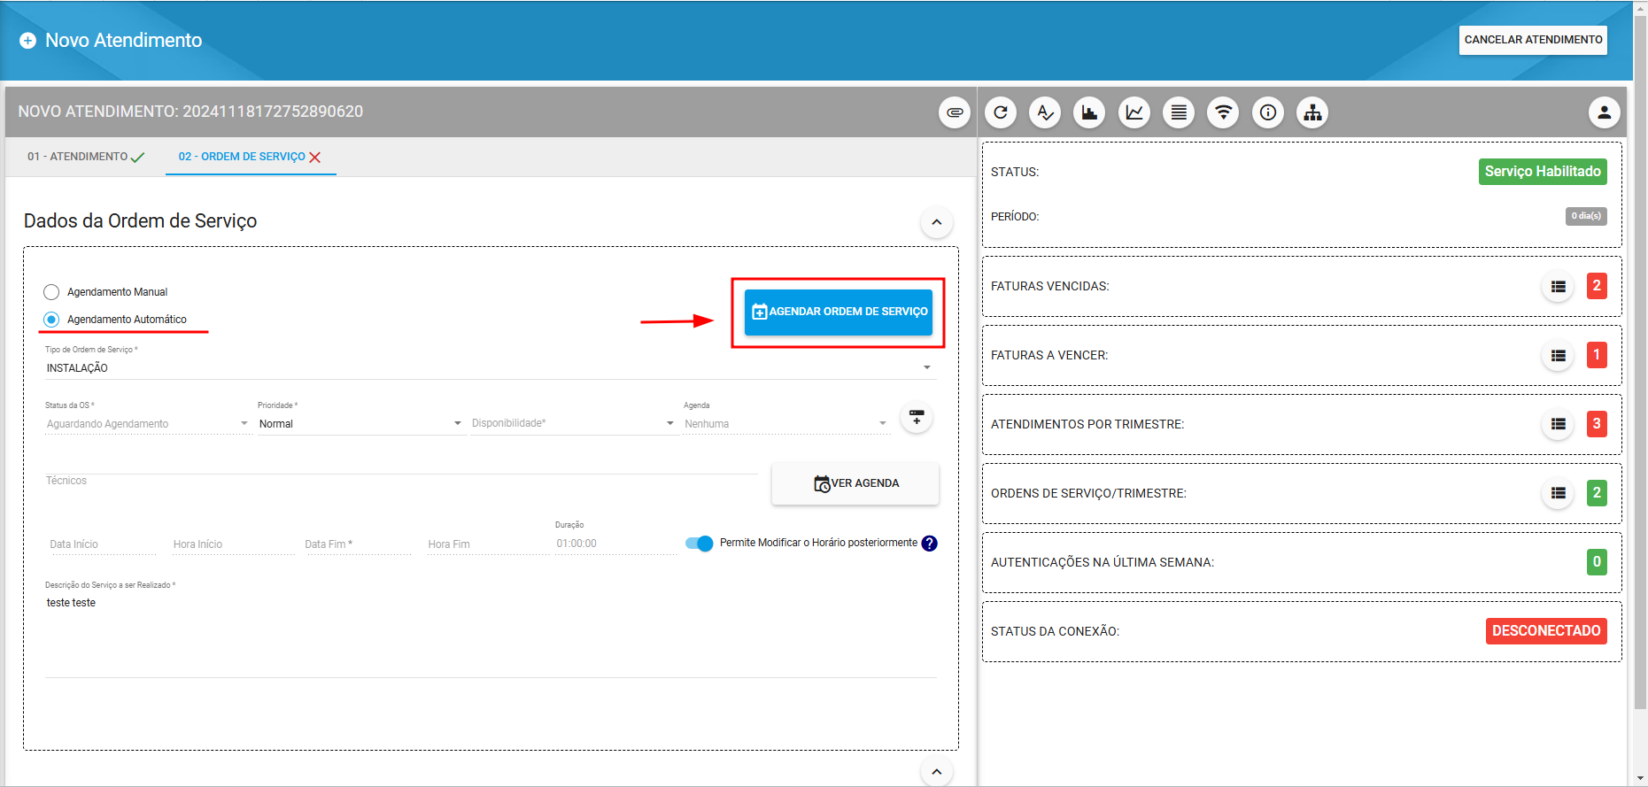
Task: Click the Hora Fim field
Action: click(487, 544)
